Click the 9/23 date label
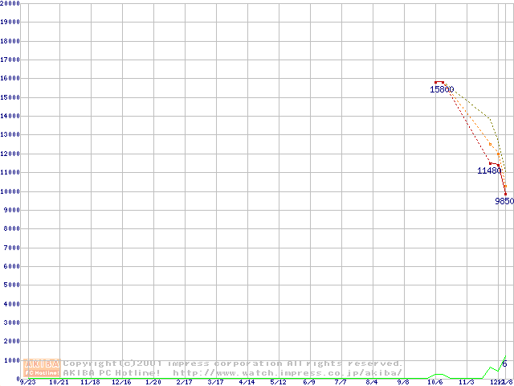This screenshot has height=386, width=514. (27, 382)
